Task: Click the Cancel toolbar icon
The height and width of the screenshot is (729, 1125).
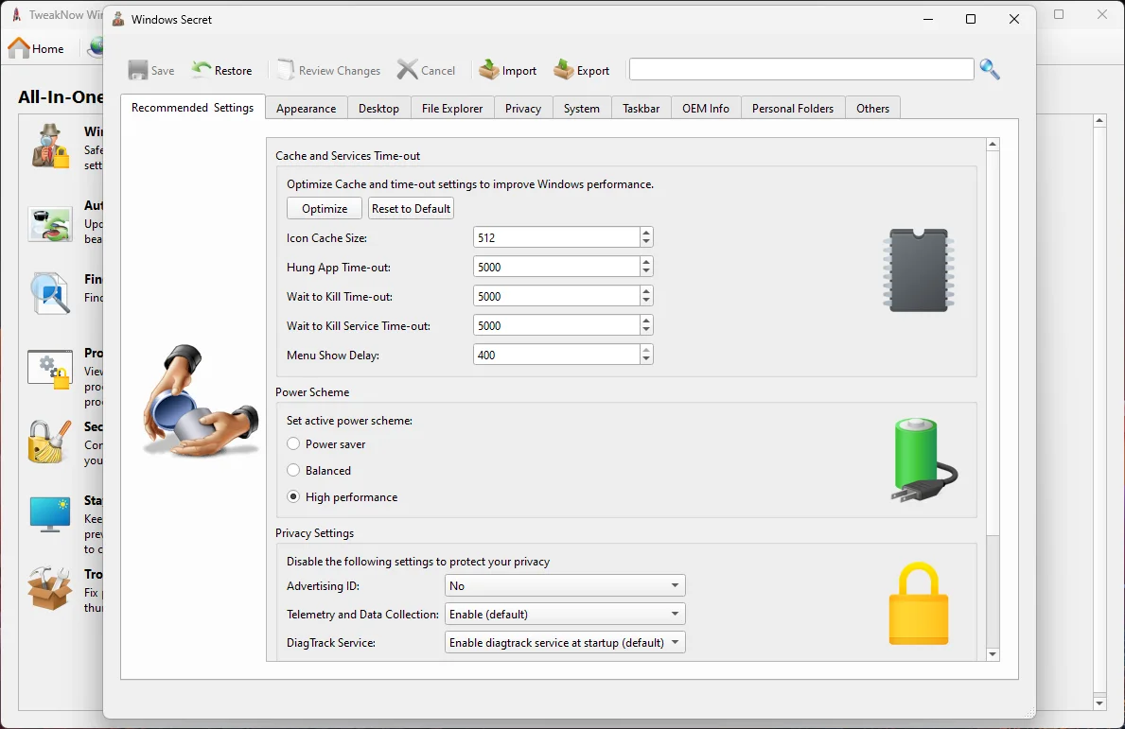Action: pos(407,70)
